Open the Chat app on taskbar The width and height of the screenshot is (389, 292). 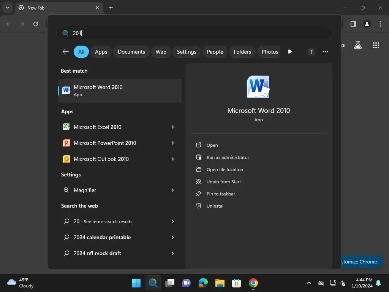point(186,283)
